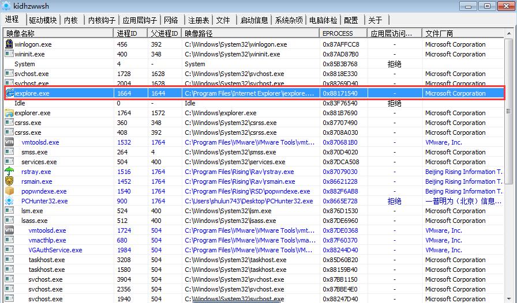The width and height of the screenshot is (517, 303).
Task: Click the icon of svchost.exe PID 3904
Action: pos(9,279)
